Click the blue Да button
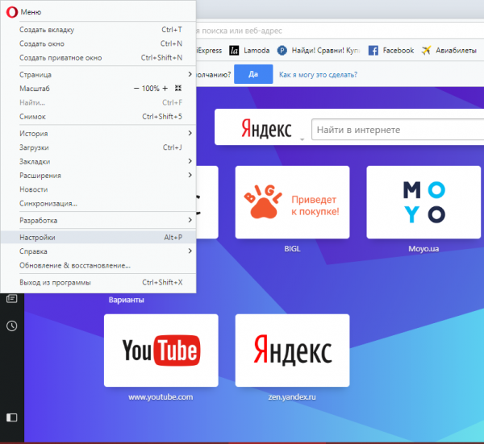Image resolution: width=484 pixels, height=444 pixels. coord(253,74)
